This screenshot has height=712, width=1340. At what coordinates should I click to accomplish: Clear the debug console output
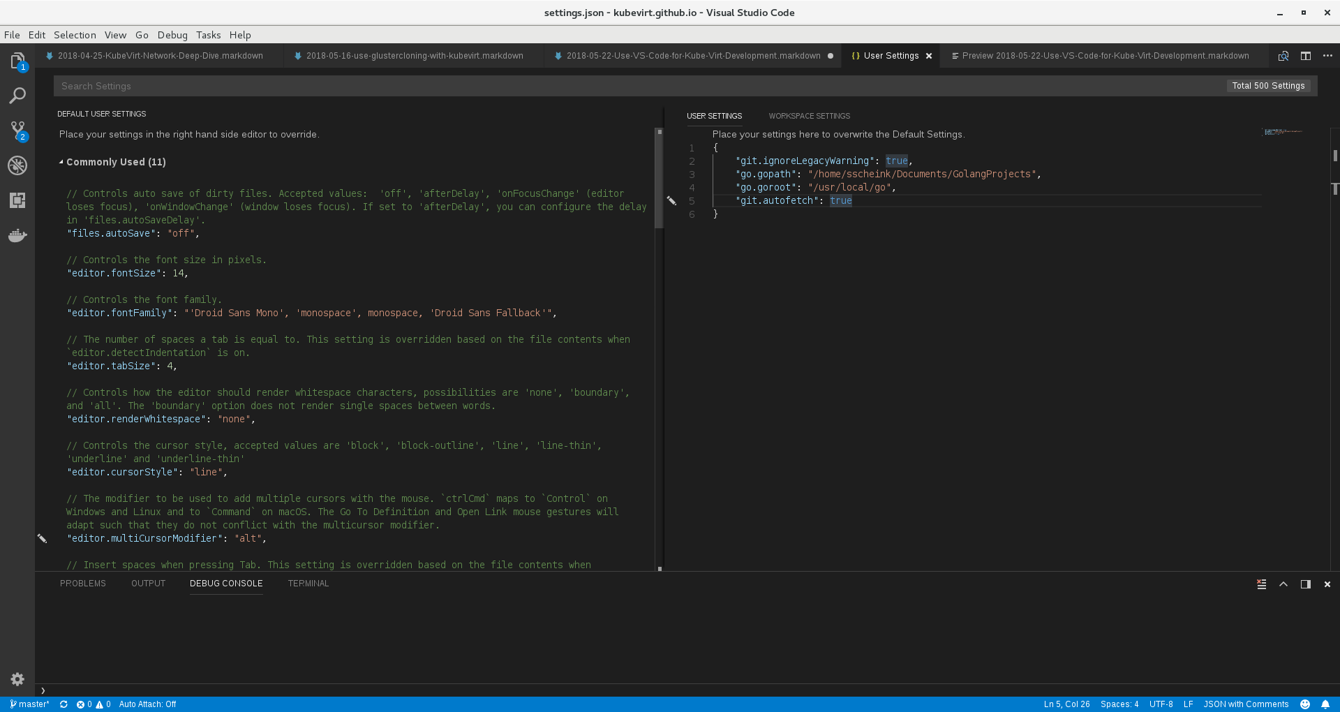coord(1261,584)
